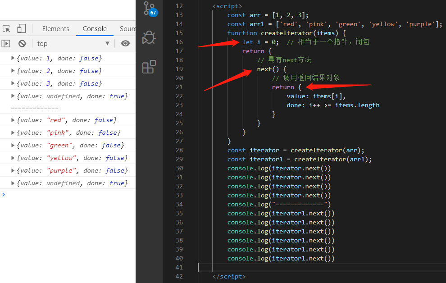The width and height of the screenshot is (446, 283).
Task: Click the ============= separator log line
Action: (x=34, y=108)
